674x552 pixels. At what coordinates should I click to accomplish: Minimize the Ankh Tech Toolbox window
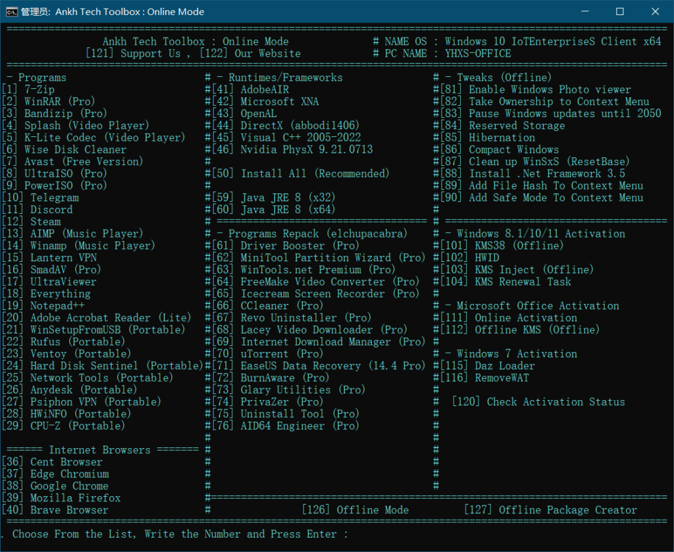(x=584, y=12)
